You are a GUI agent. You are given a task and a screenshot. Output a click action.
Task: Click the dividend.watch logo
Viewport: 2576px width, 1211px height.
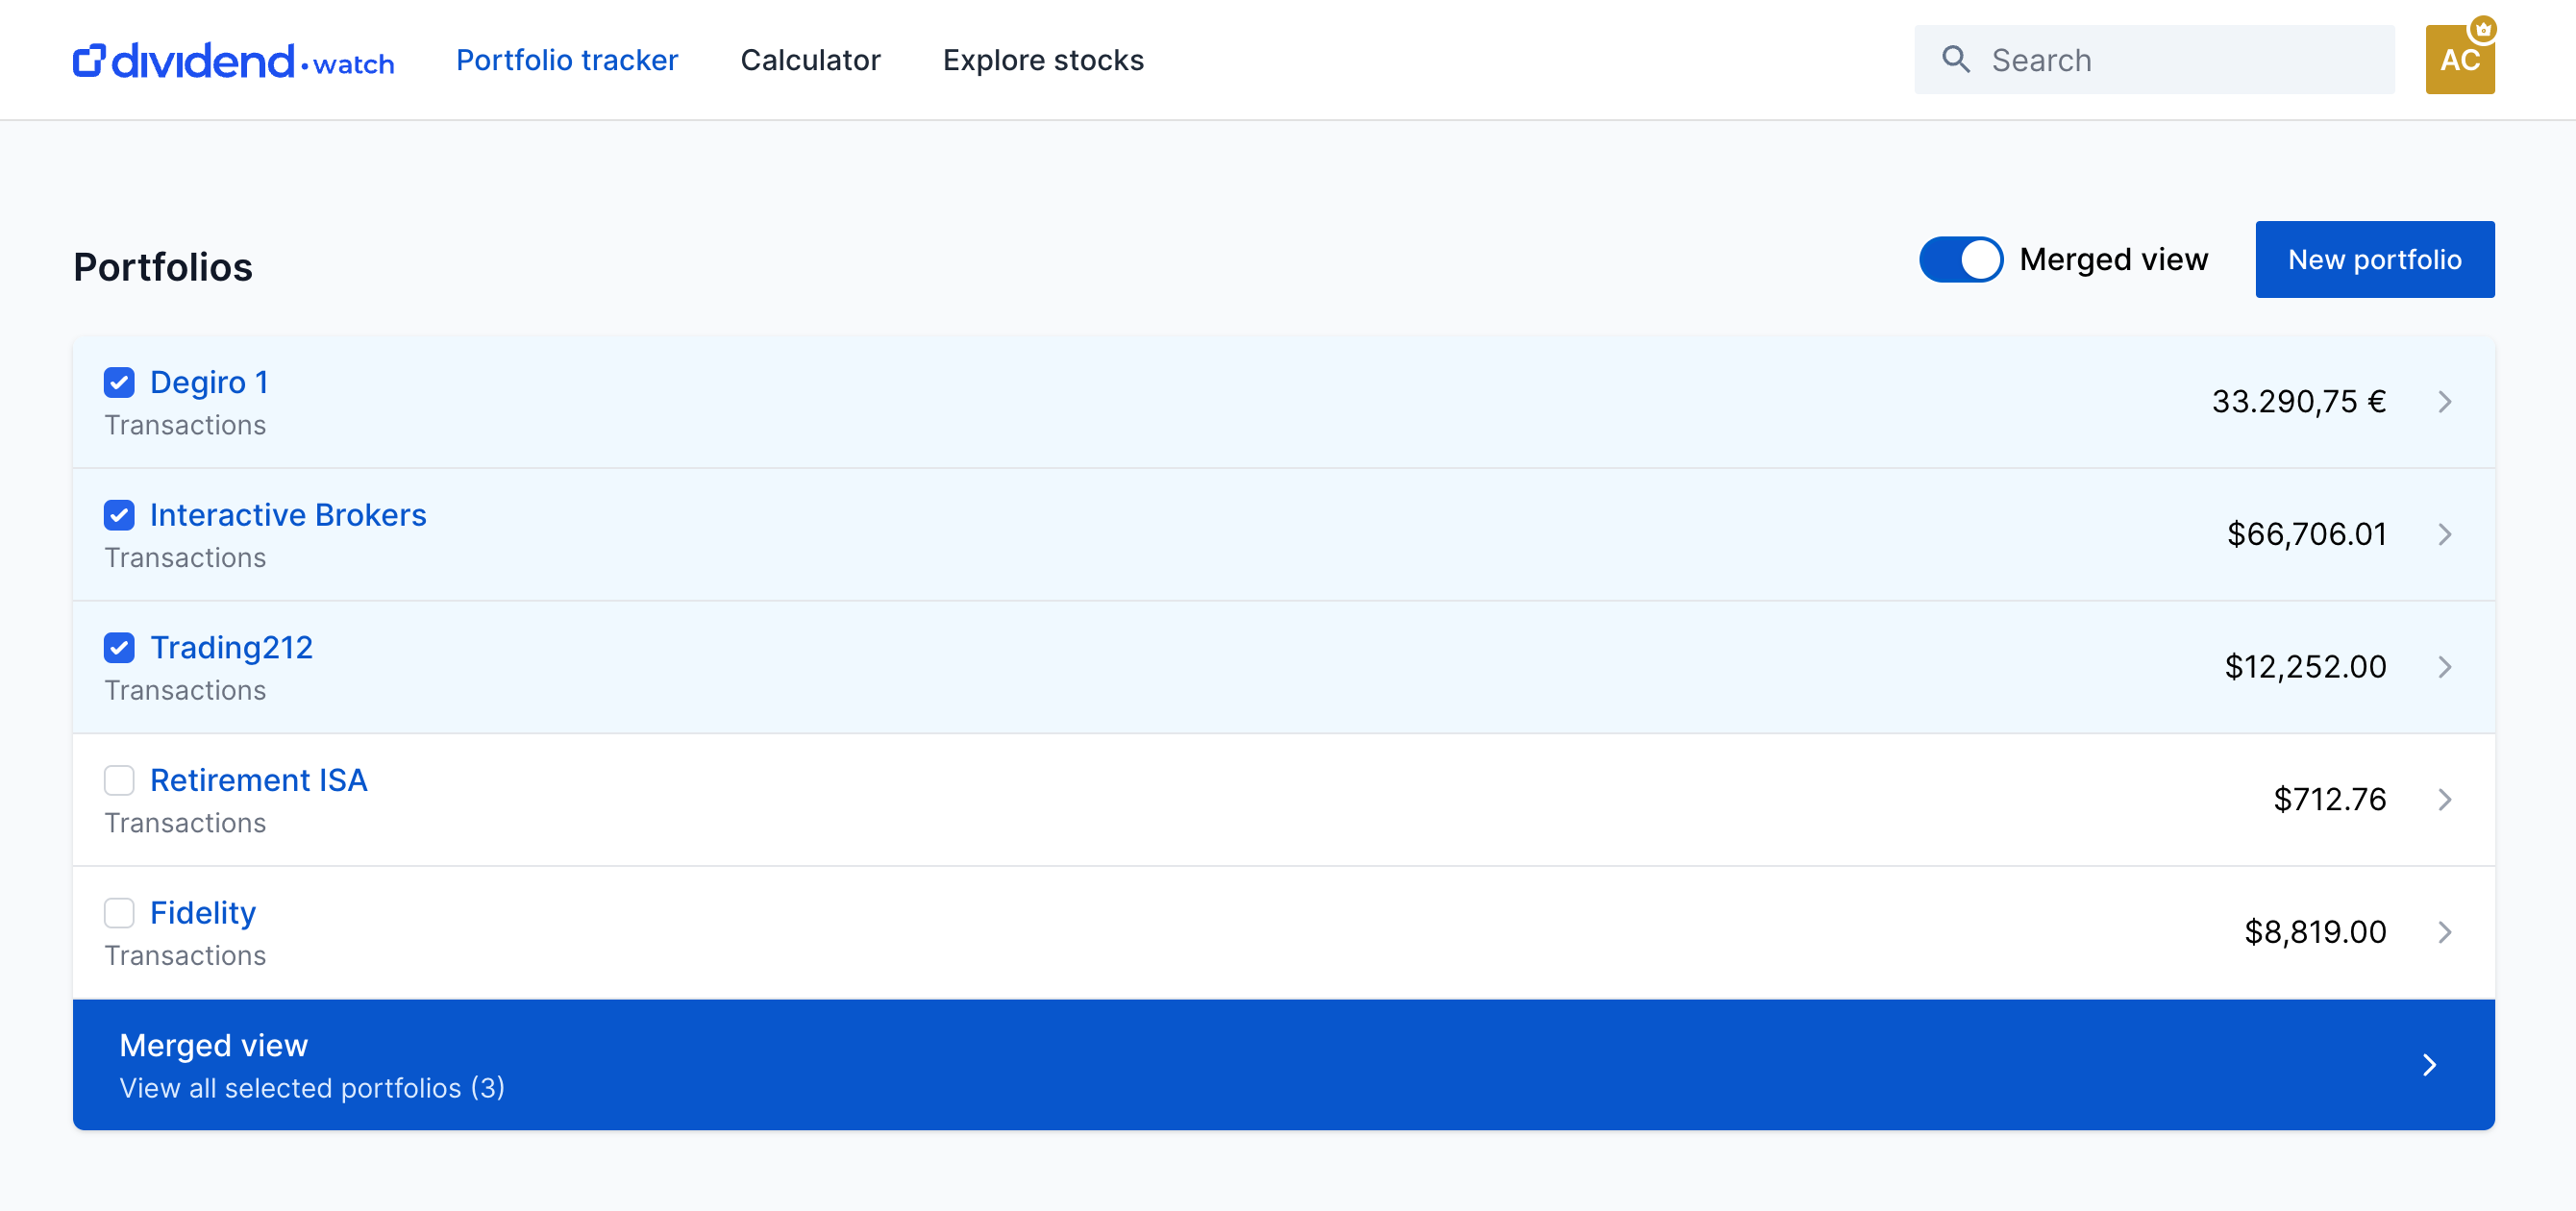[x=233, y=60]
